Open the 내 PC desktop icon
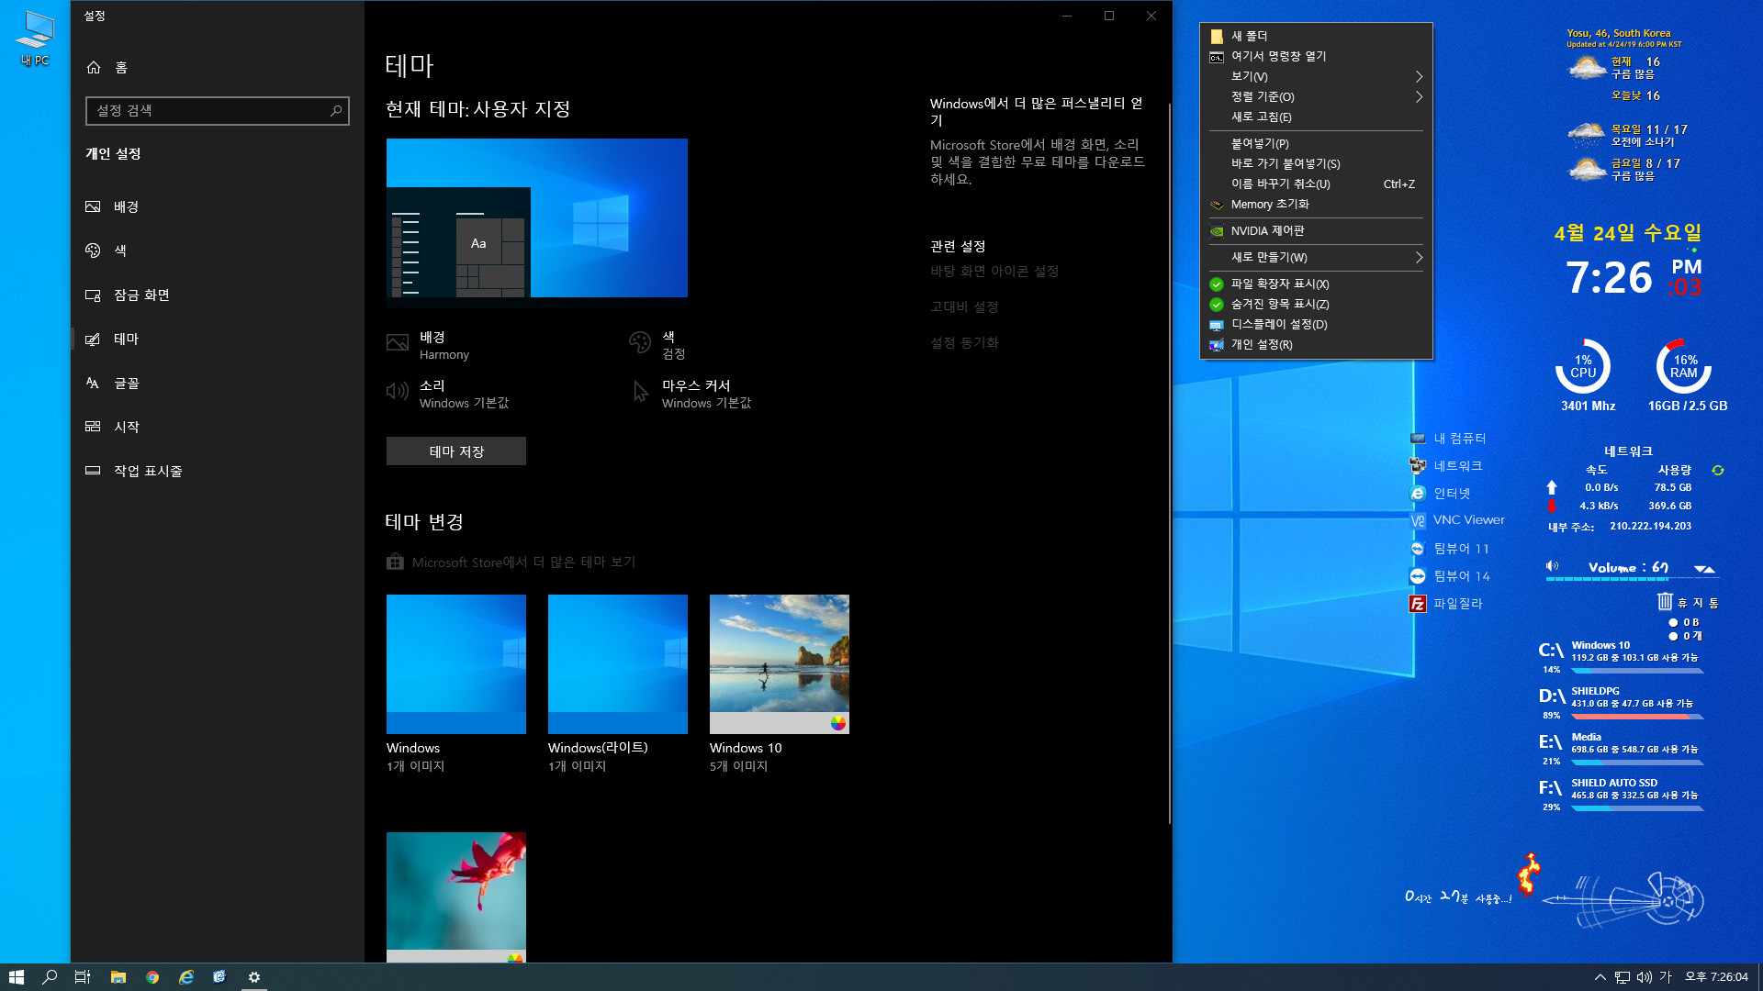 coord(35,38)
